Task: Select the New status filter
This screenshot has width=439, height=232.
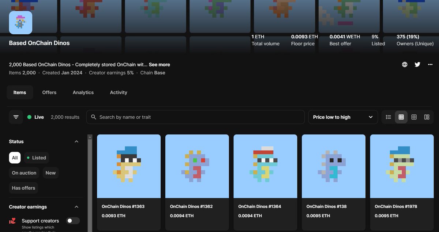Action: pos(50,173)
